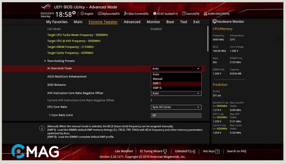Open Hot Keys help
The image size is (286, 164).
point(211,151)
